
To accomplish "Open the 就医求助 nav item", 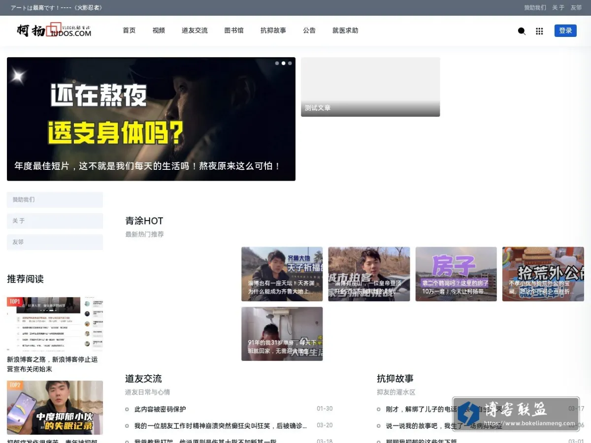I will pyautogui.click(x=345, y=31).
